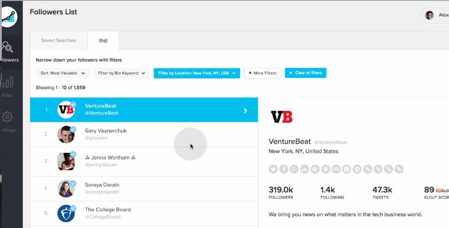Viewport: 449px width, 228px height.
Task: Click the @sorayadarabi handle
Action: [101, 192]
